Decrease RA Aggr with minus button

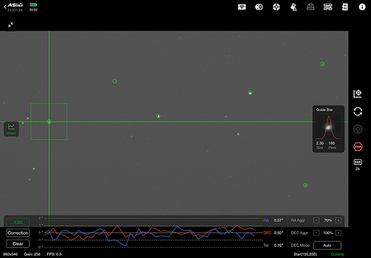pyautogui.click(x=316, y=220)
